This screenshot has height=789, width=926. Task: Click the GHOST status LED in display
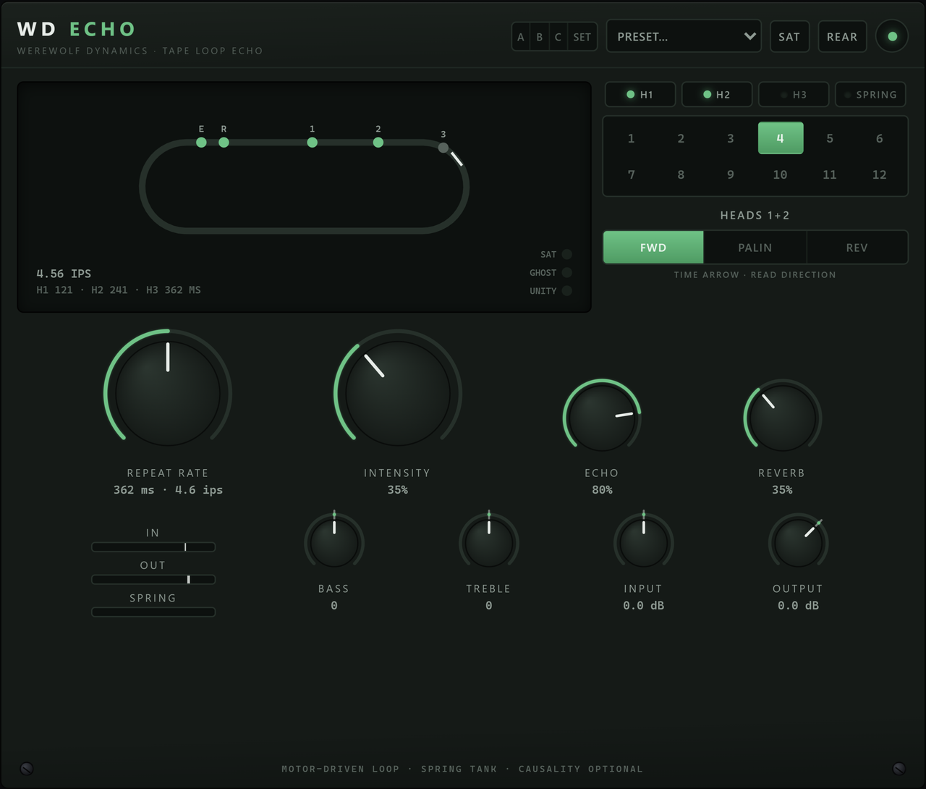(x=566, y=272)
